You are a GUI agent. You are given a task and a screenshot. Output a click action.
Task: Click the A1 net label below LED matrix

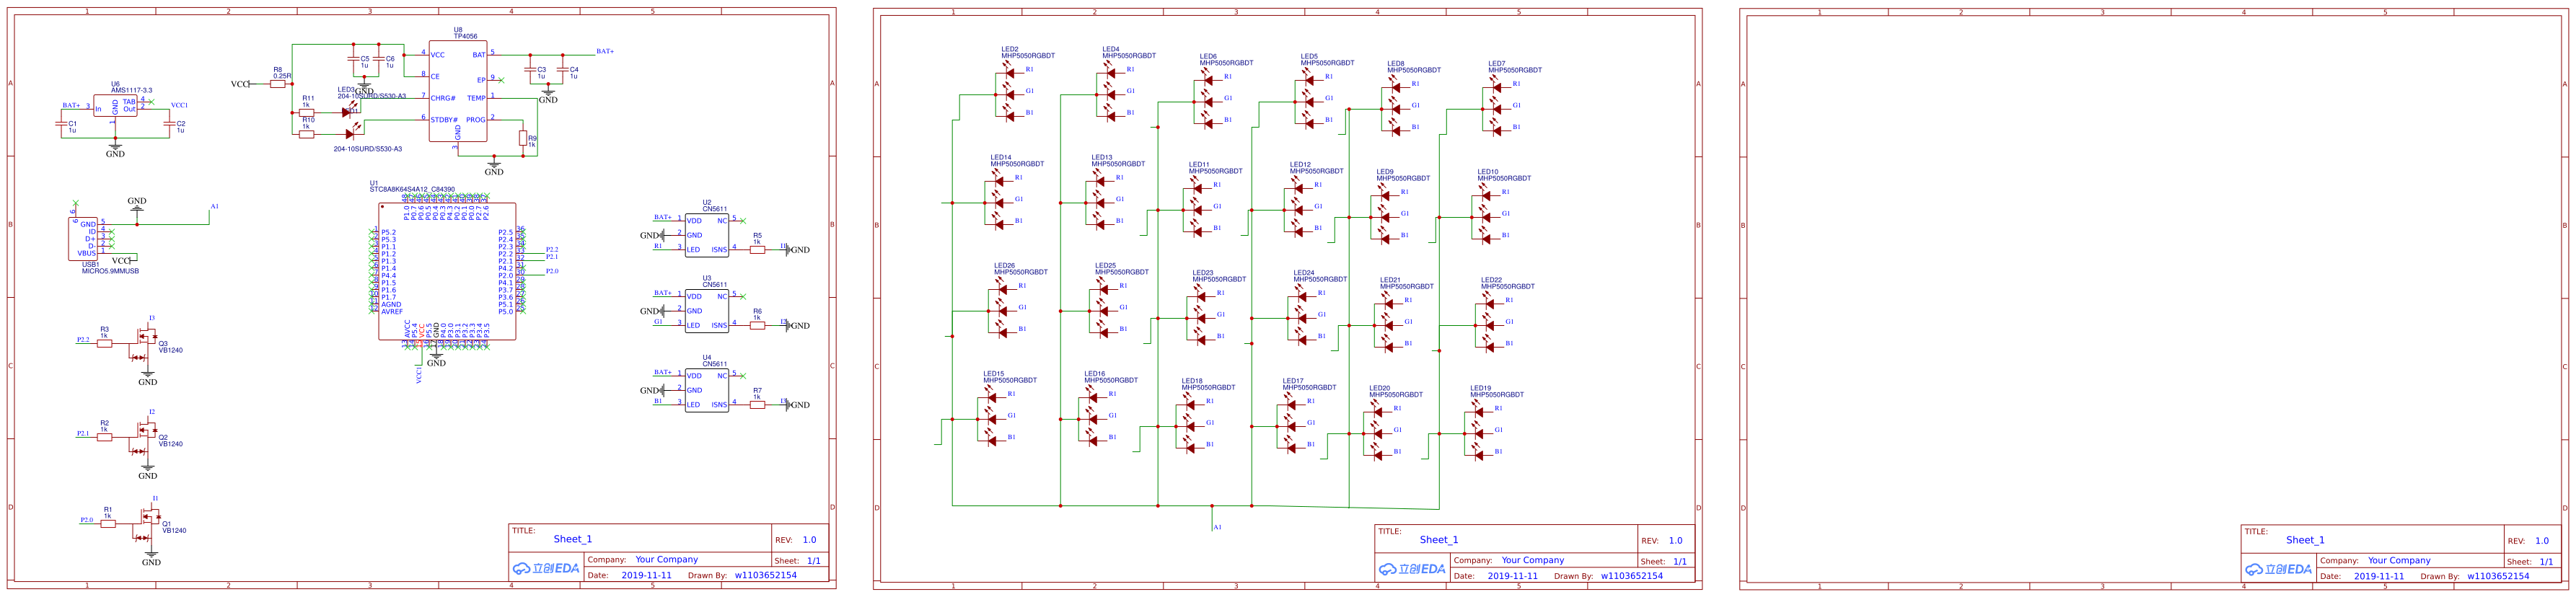1217,527
